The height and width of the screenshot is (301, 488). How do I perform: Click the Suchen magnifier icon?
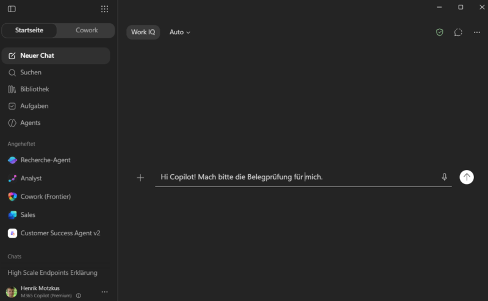[x=12, y=73]
